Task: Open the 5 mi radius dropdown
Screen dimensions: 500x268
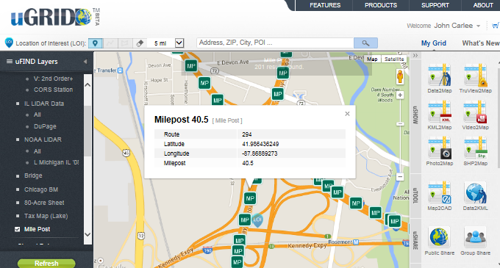Action: [179, 43]
